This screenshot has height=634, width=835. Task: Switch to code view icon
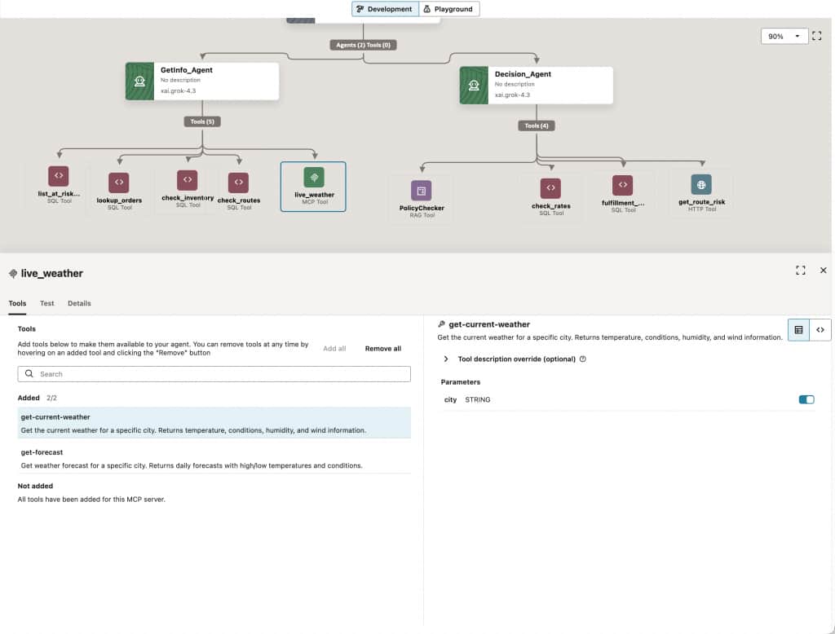(x=820, y=330)
